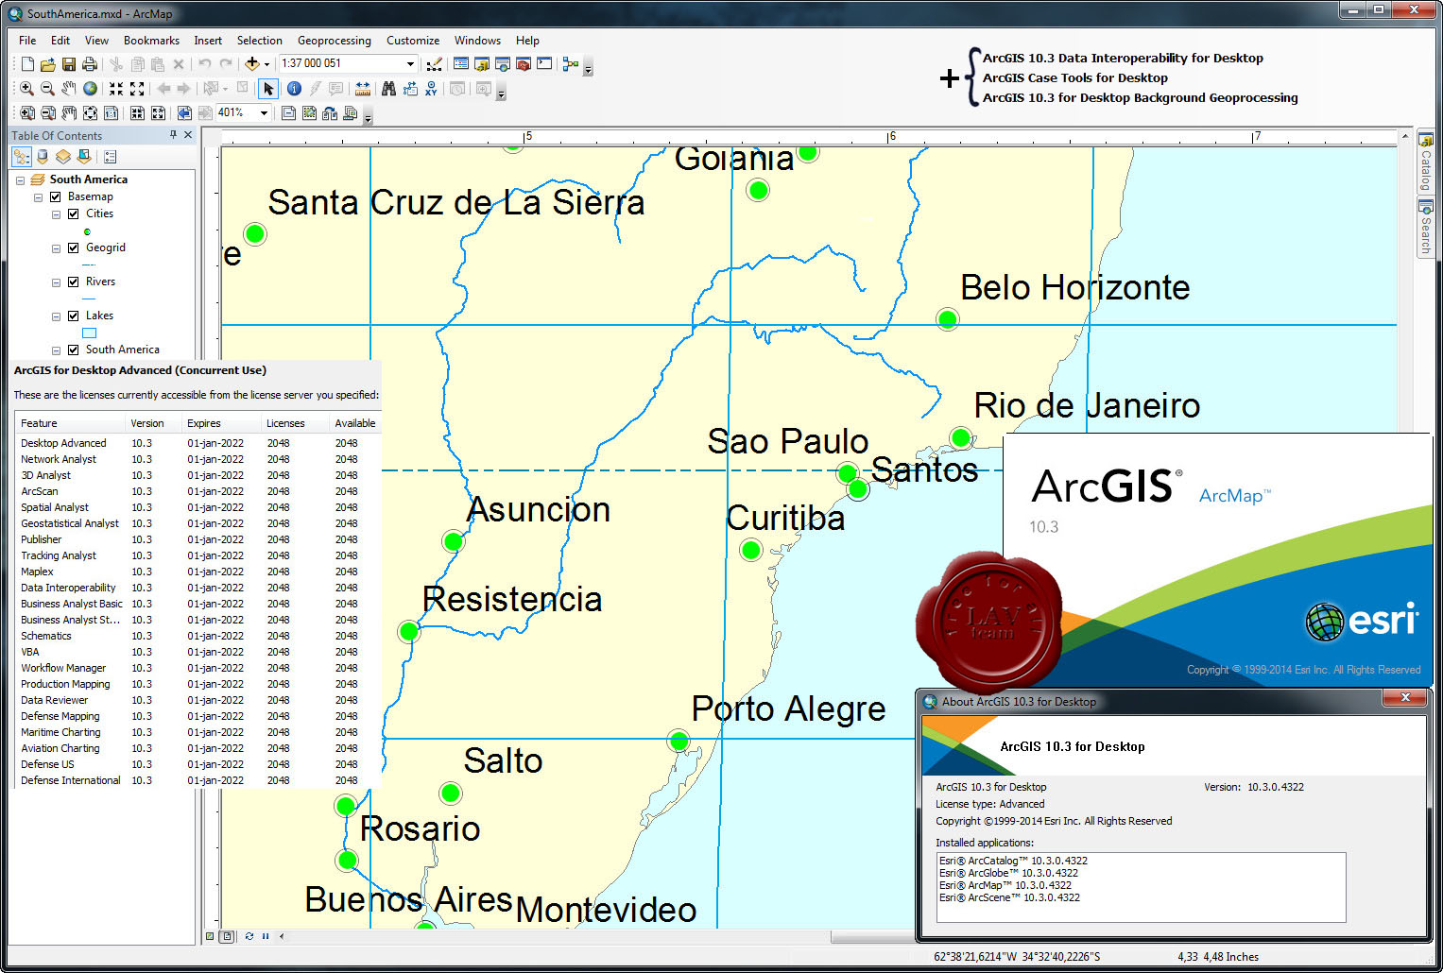Toggle the South America layer checkbox
Screen dimensions: 1443x973
click(x=73, y=350)
